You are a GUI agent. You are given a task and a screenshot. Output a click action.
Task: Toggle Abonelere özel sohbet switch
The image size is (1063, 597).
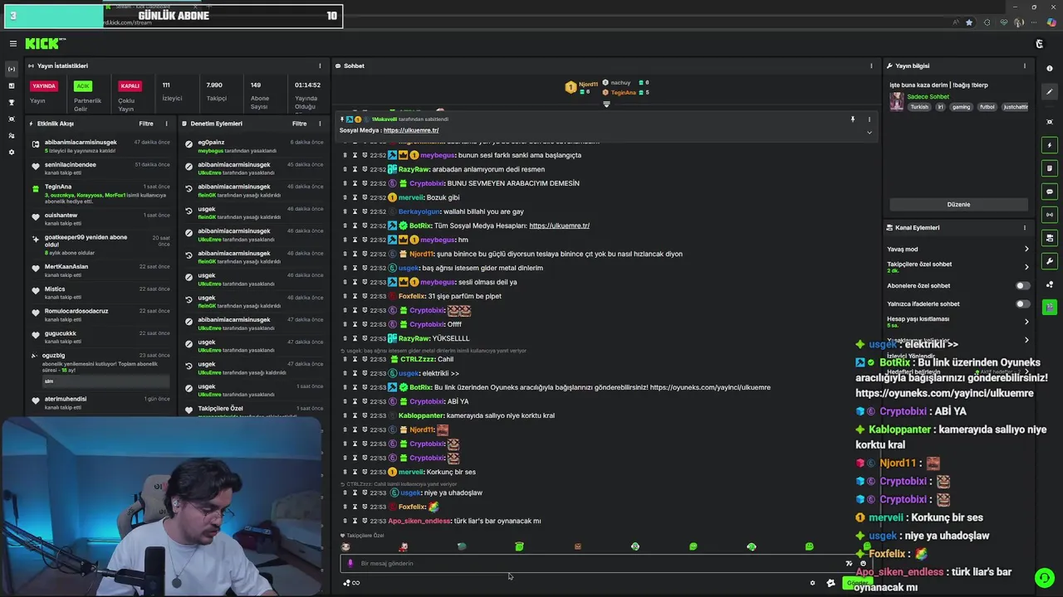tap(1023, 285)
